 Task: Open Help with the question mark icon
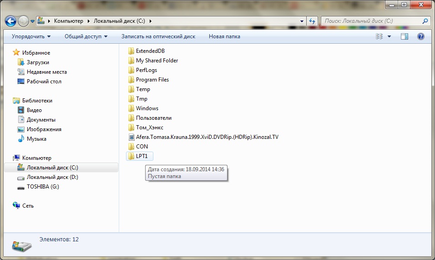(421, 36)
